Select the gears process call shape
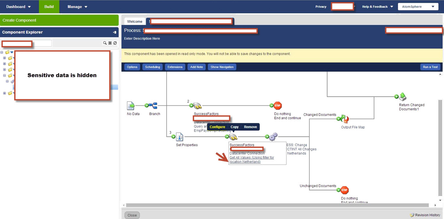Viewport: 444px width, 219px height. coord(273,137)
